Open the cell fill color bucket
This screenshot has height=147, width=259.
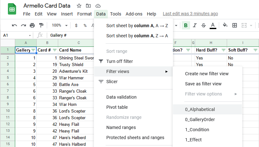click(225, 25)
